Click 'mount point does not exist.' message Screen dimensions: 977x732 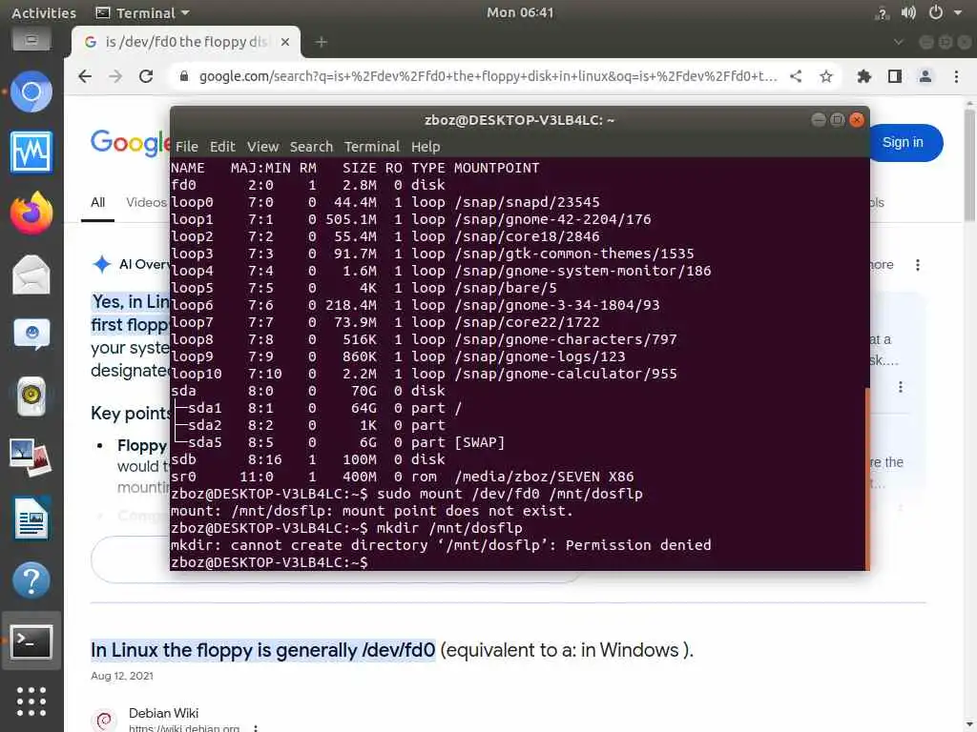(x=457, y=511)
